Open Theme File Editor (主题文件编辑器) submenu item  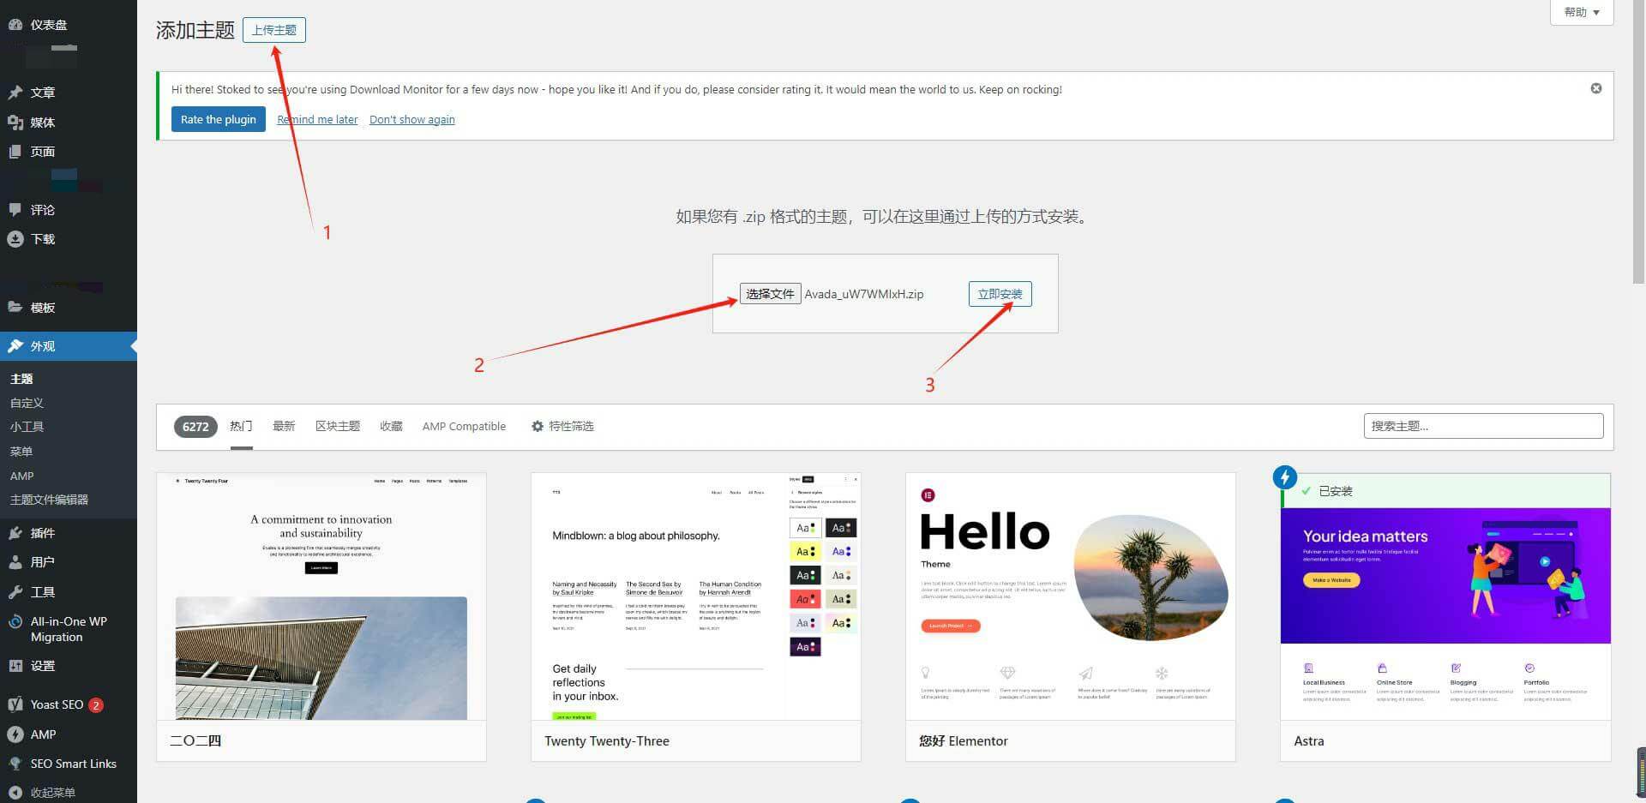coord(49,500)
